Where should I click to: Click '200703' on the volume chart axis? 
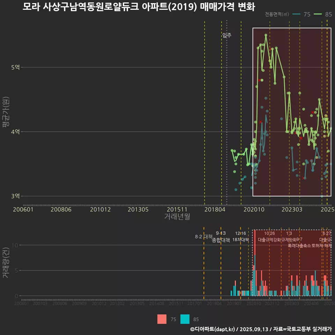(40, 303)
